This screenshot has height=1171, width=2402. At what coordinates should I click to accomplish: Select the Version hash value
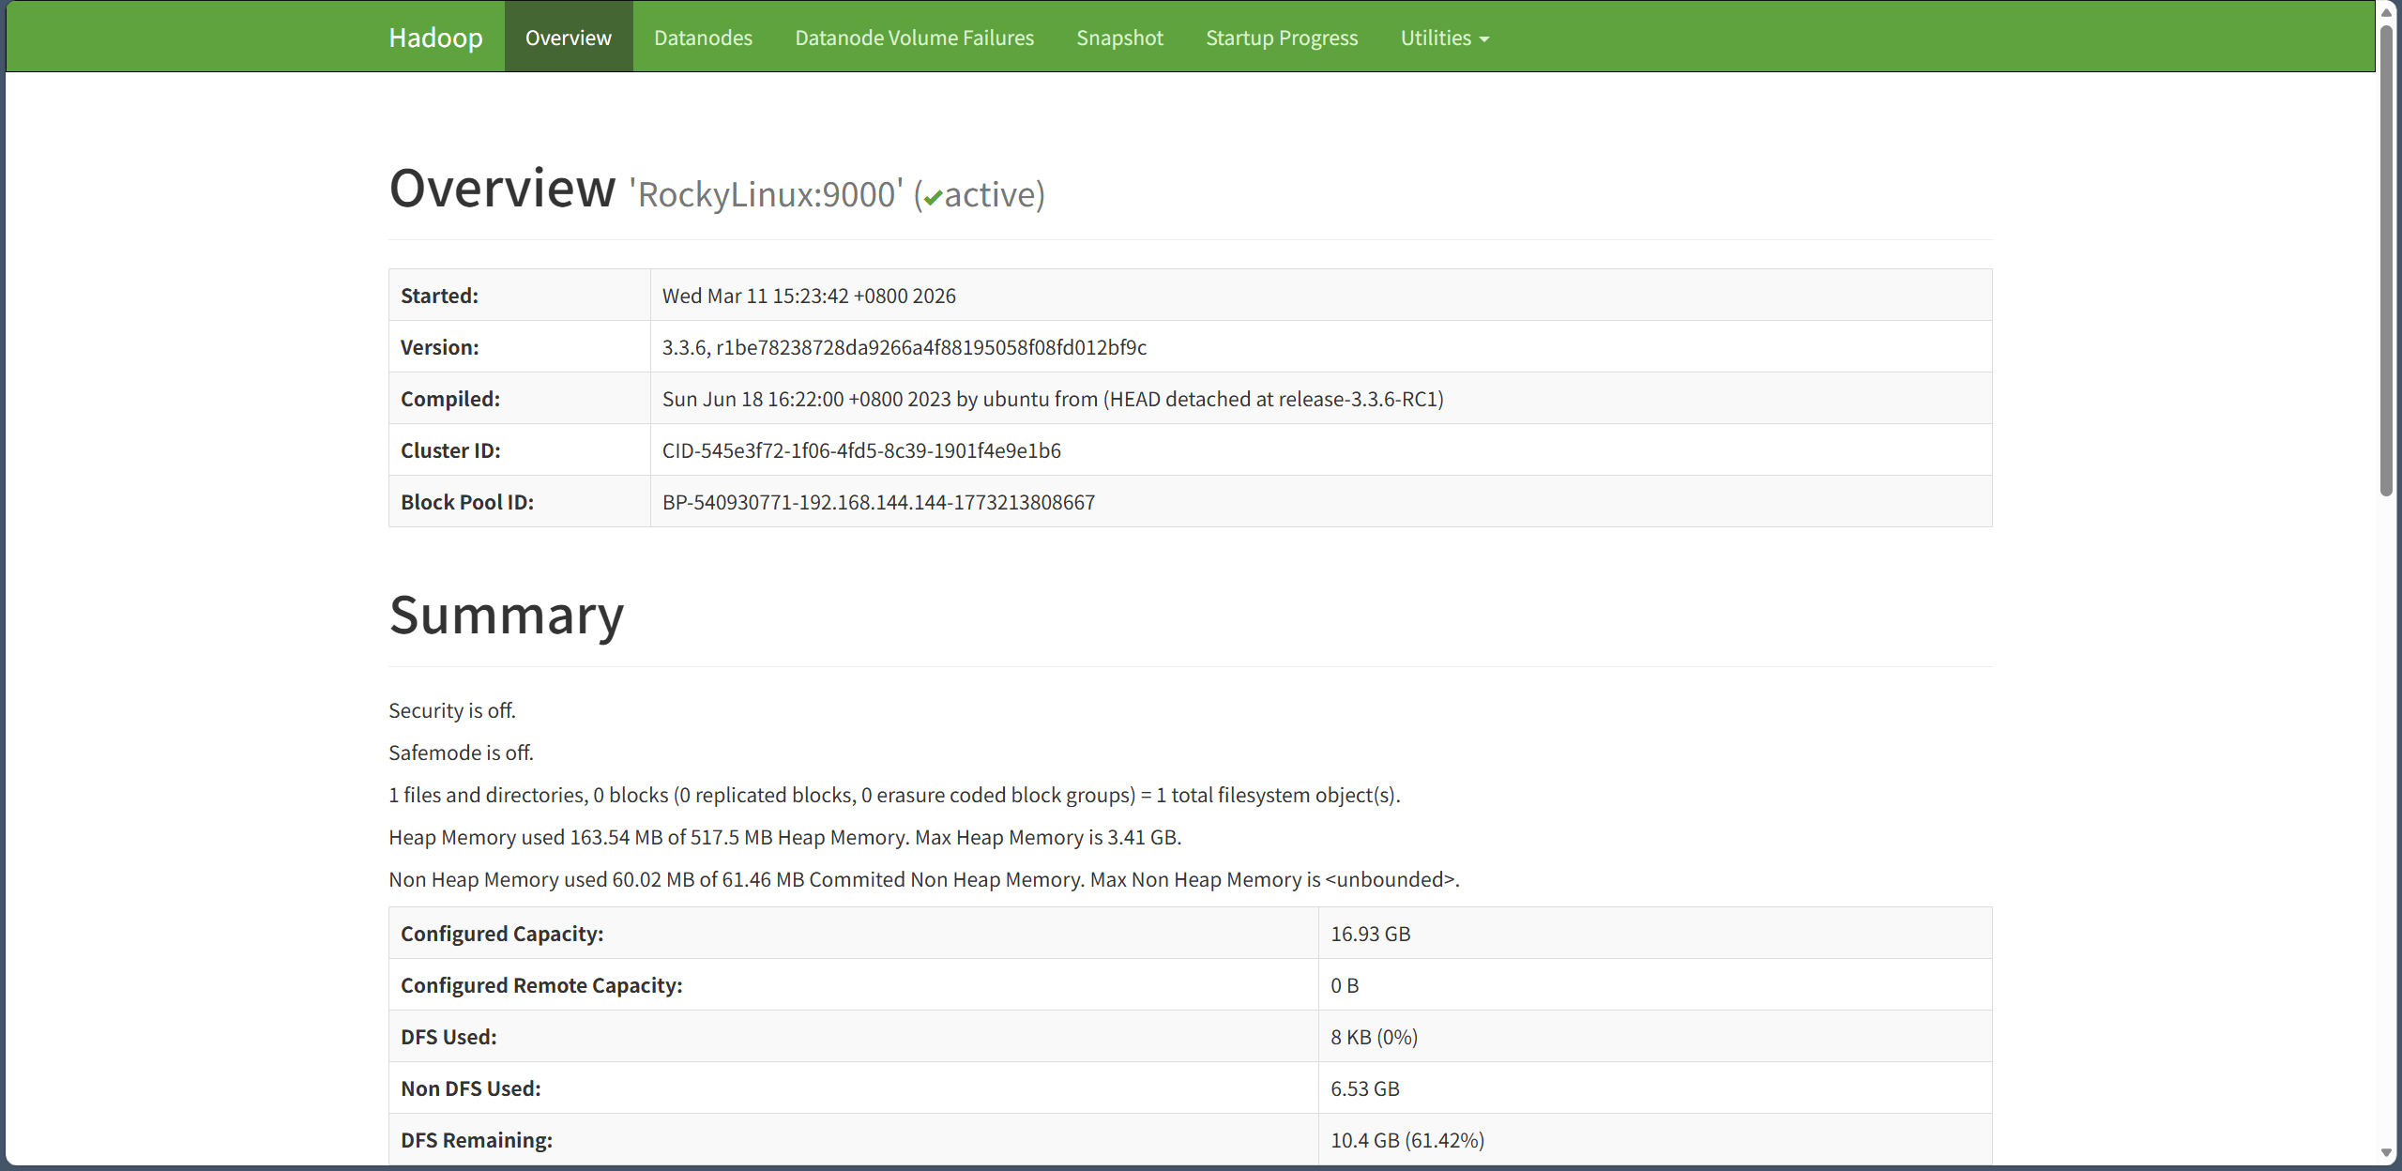coord(905,347)
